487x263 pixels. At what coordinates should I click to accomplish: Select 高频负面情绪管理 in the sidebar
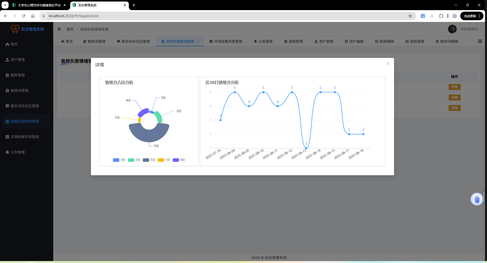point(27,121)
